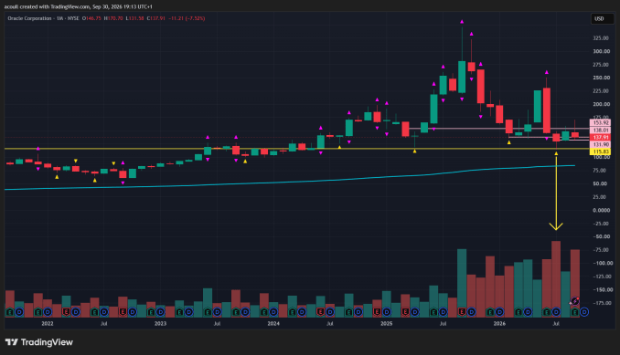The height and width of the screenshot is (355, 620).
Task: Click the change value -11.21 (-7.52%)
Action: (187, 18)
